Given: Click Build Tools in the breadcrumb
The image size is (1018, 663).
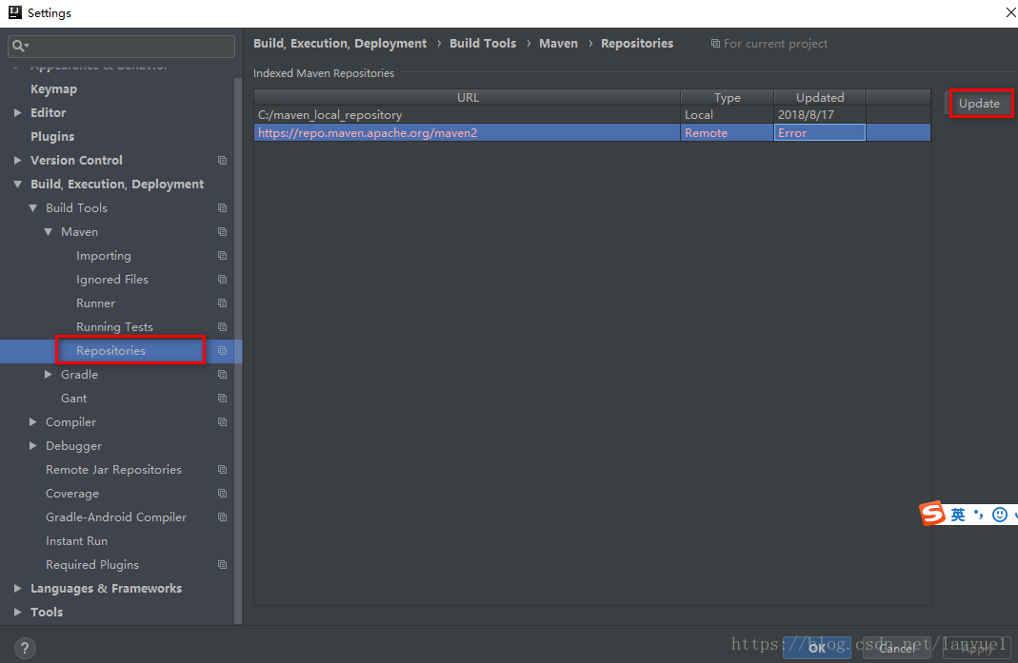Looking at the screenshot, I should (x=483, y=44).
